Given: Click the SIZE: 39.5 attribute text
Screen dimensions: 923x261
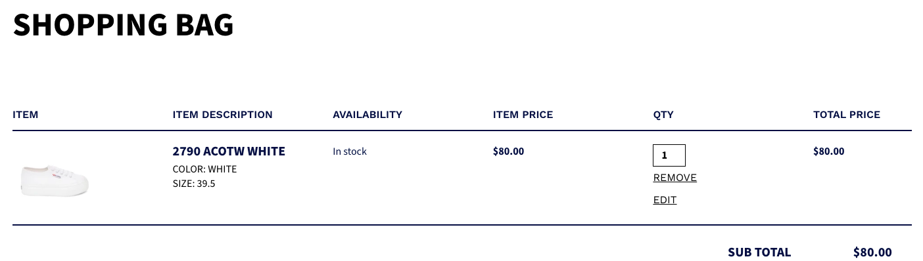Looking at the screenshot, I should click(x=194, y=184).
